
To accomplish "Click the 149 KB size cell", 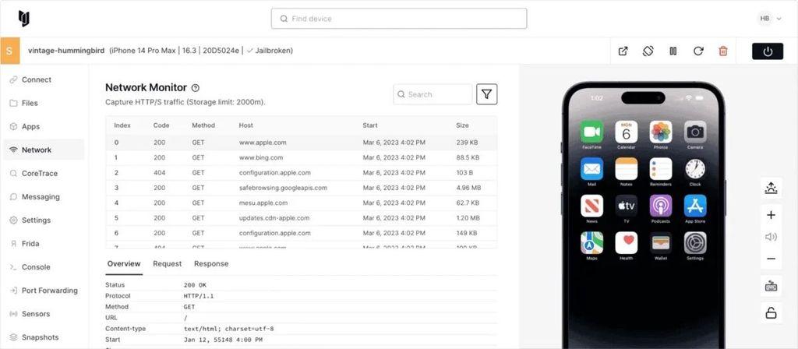I will (467, 233).
